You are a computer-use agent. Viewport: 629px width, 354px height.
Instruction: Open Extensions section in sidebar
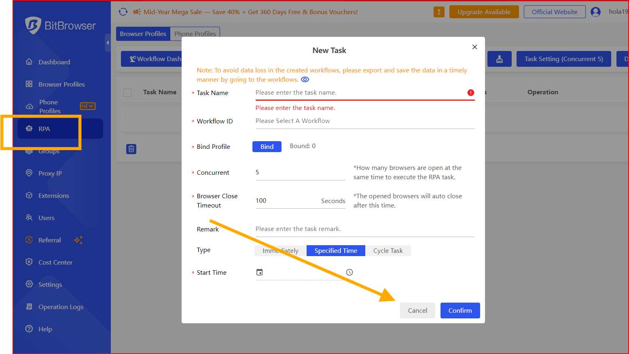54,195
